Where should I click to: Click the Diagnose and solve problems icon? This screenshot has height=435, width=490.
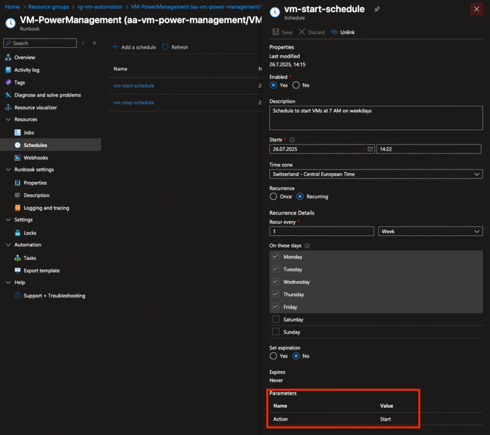(9, 95)
